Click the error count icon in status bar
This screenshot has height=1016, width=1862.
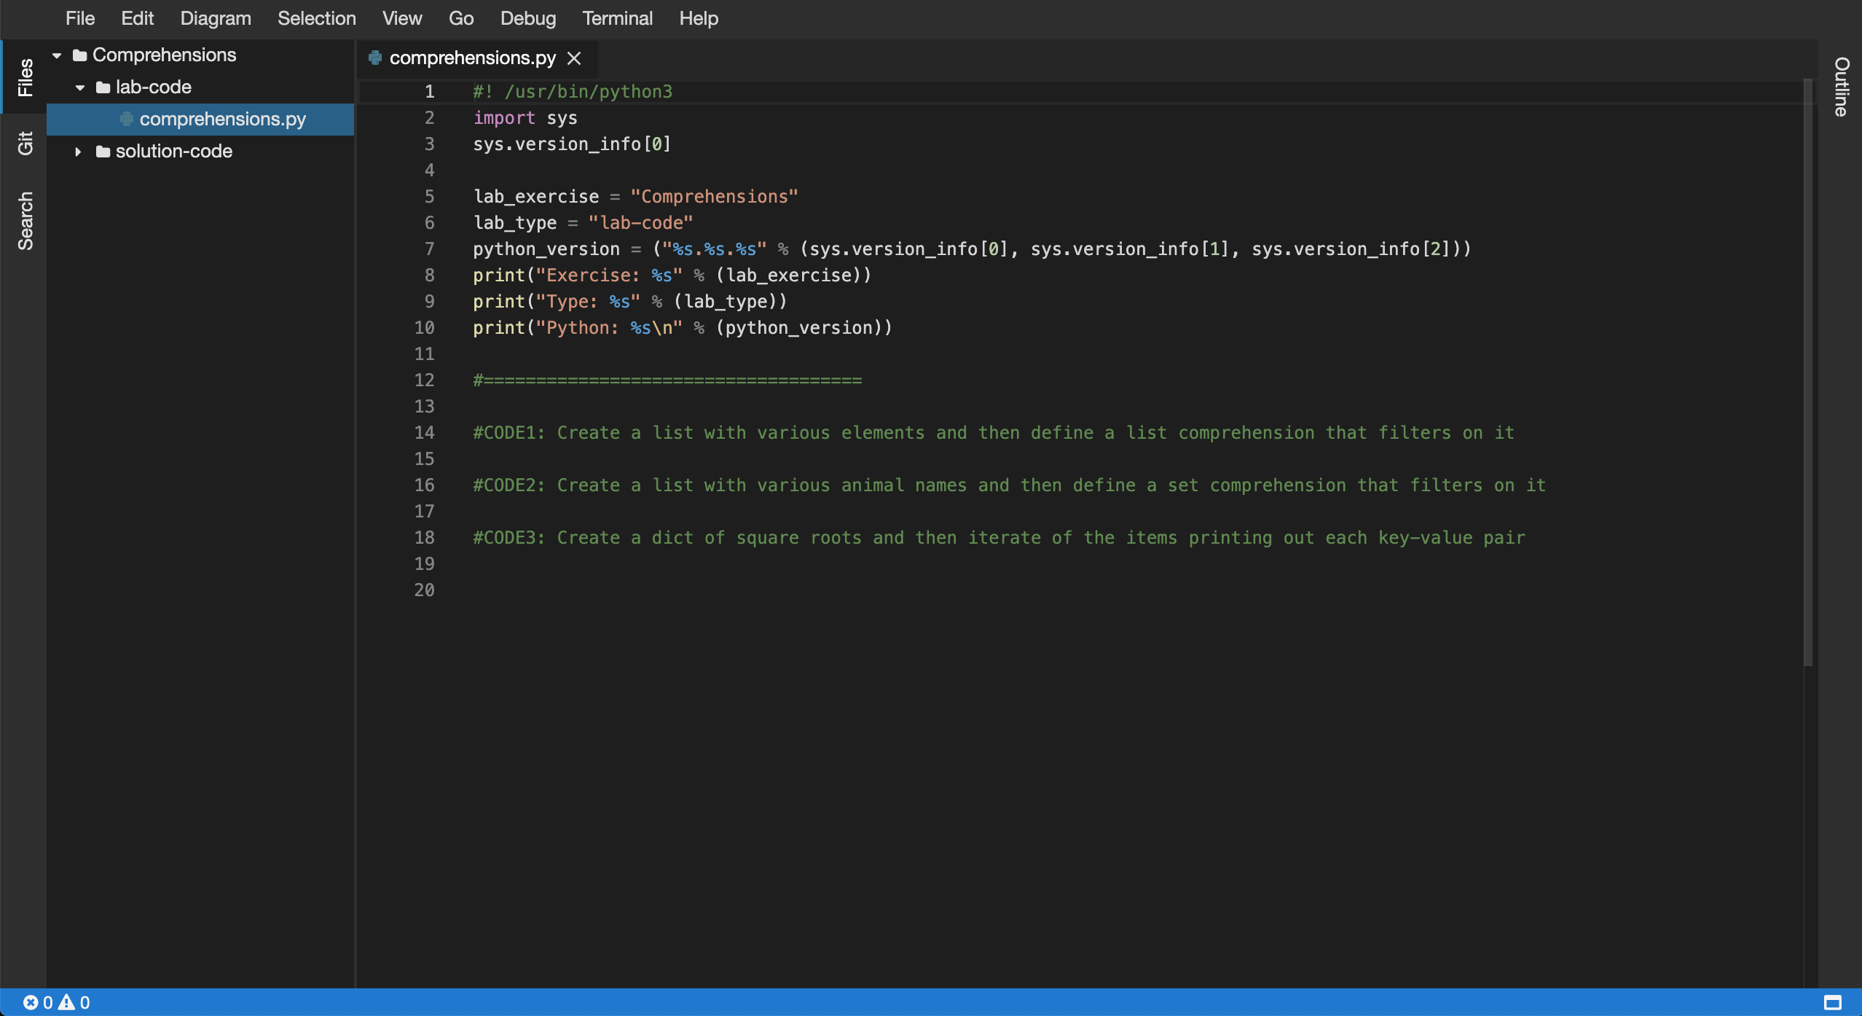coord(31,1003)
